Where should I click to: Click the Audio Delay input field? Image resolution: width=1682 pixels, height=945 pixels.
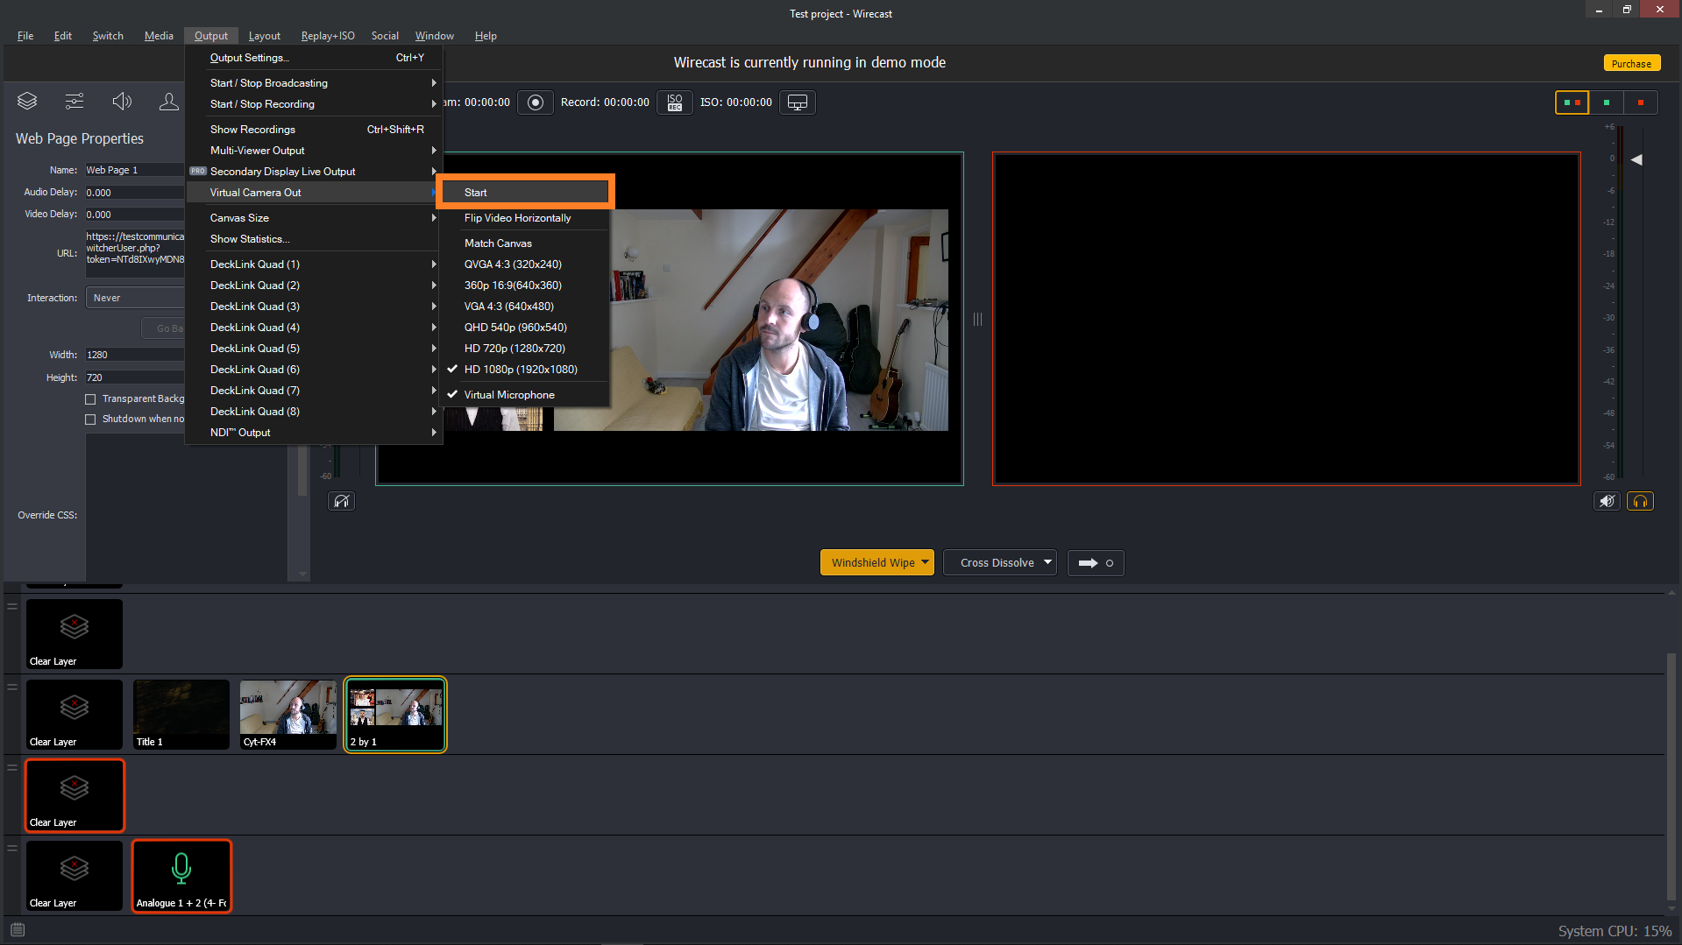click(134, 193)
